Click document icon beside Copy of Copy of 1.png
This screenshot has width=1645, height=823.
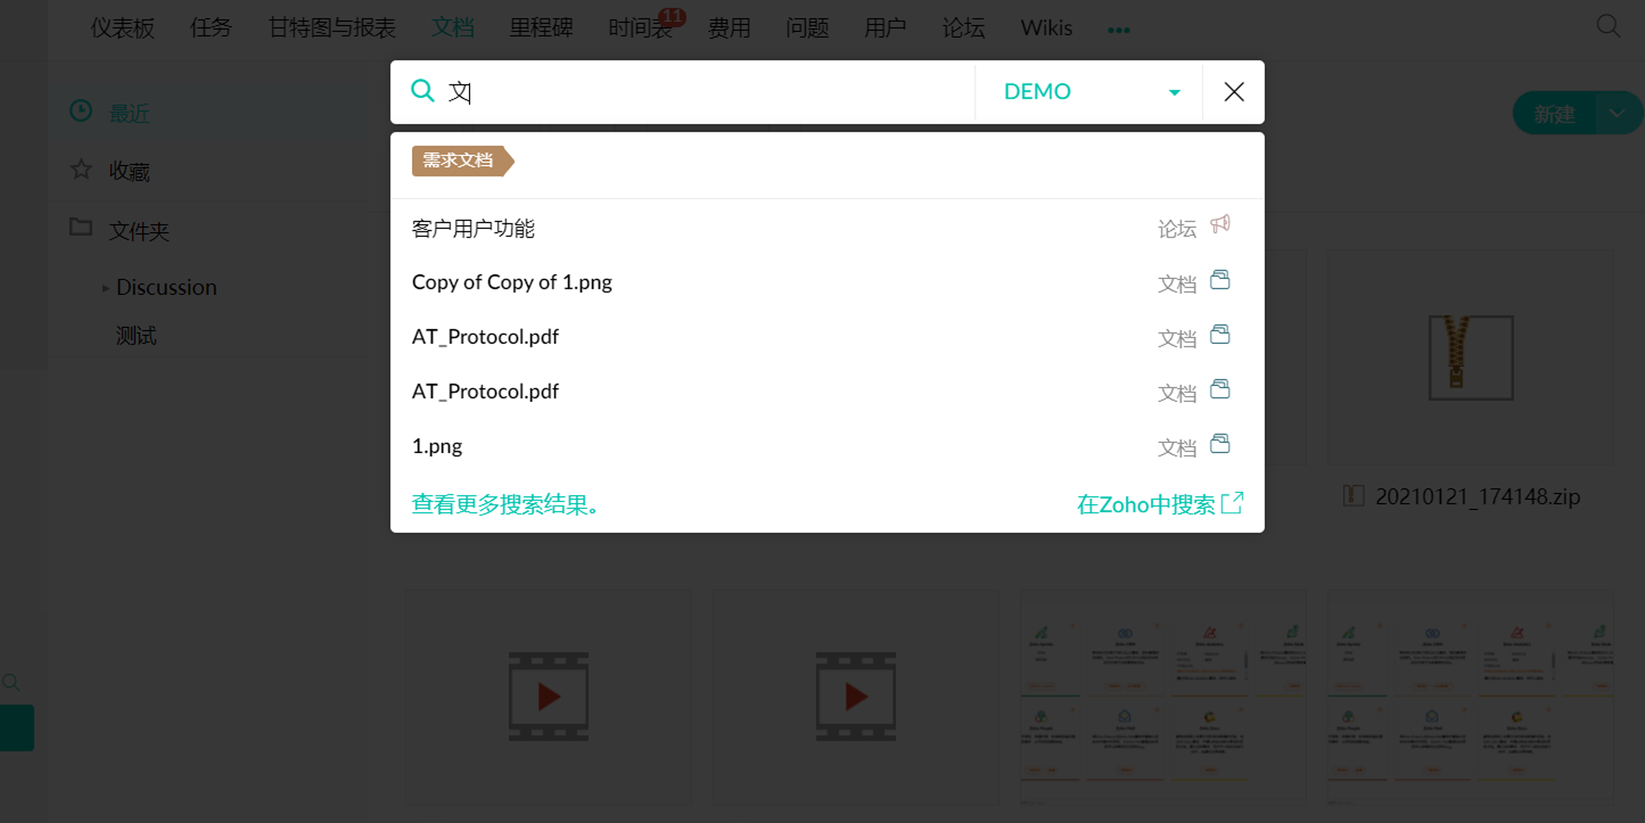1220,280
